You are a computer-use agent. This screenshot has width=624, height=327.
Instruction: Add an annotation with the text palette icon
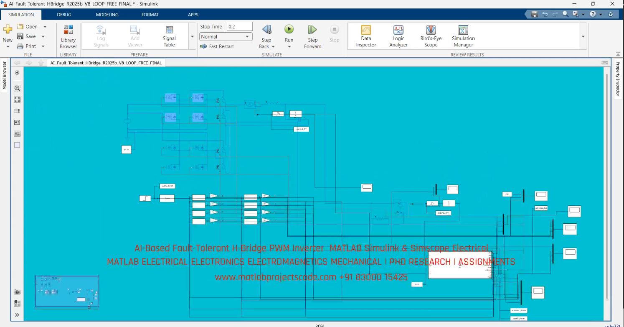[17, 123]
